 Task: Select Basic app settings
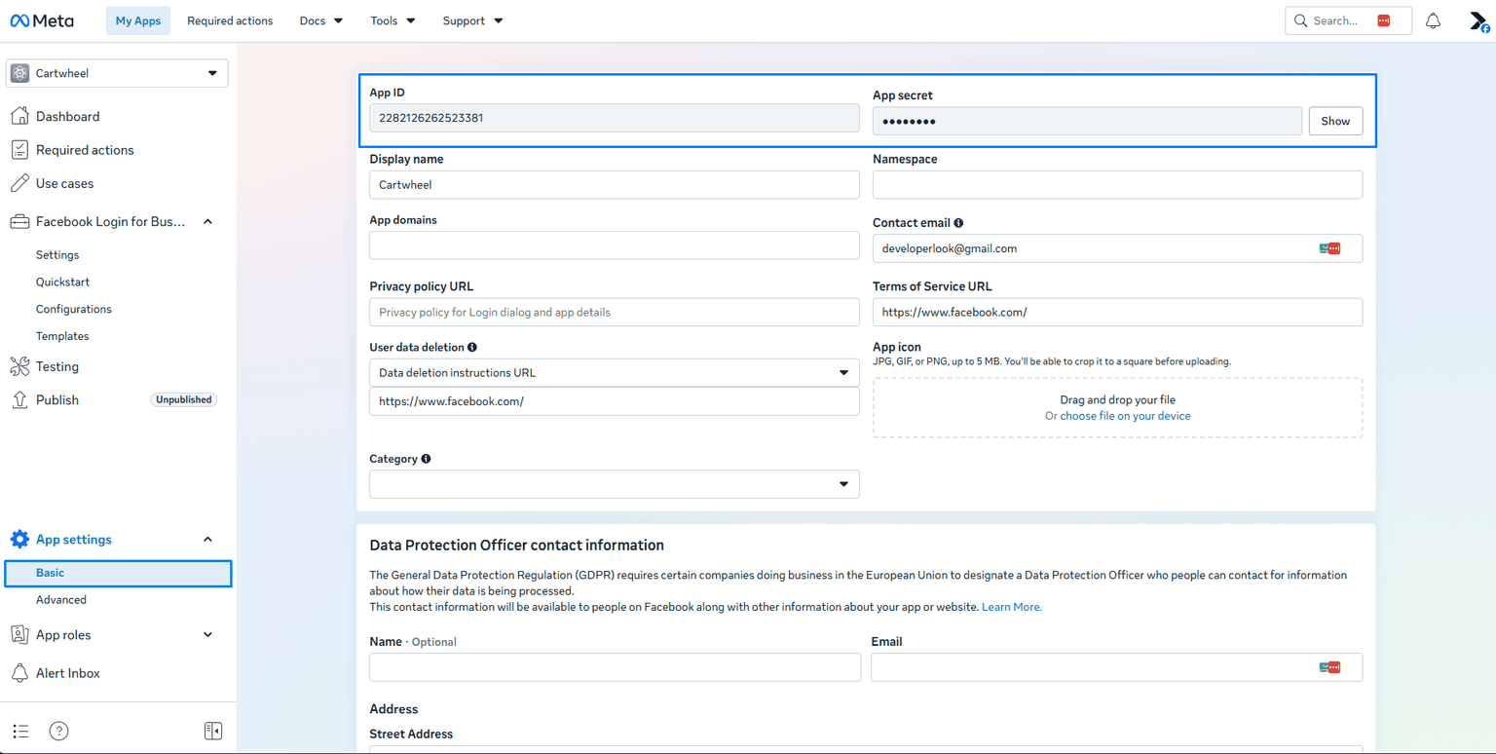pos(118,574)
